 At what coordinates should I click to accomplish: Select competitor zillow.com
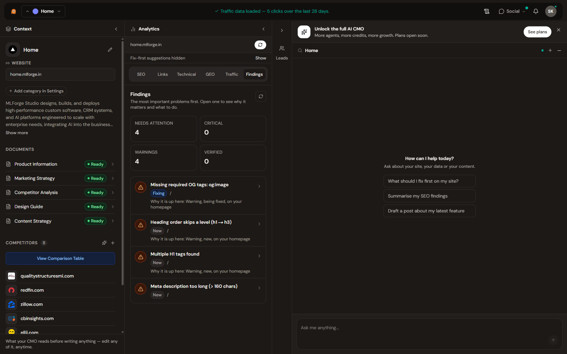60,304
